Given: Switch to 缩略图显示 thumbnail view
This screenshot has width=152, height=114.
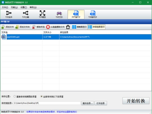Looking at the screenshot, I should pyautogui.click(x=79, y=27).
